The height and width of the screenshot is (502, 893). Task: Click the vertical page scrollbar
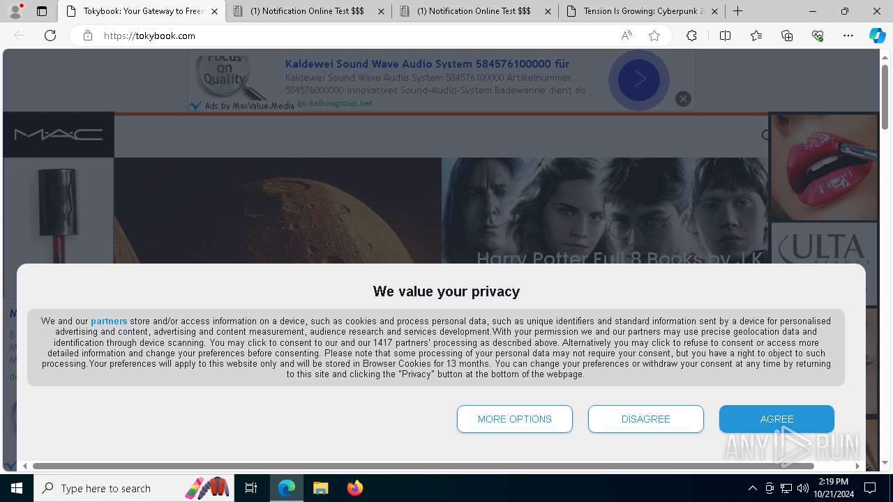coord(885,98)
